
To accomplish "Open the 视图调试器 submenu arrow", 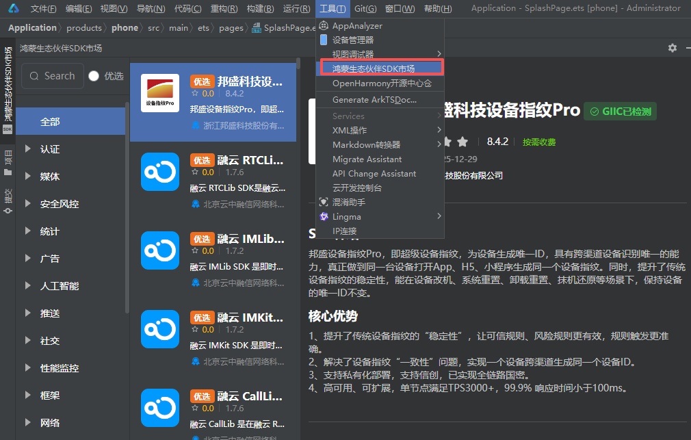I will tap(439, 54).
